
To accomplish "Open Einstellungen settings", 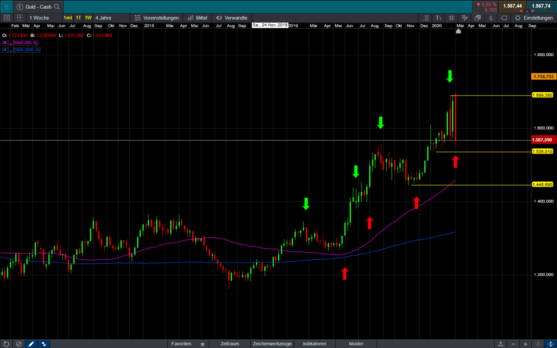I will click(534, 18).
